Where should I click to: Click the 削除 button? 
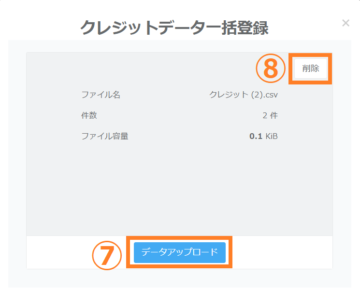[x=311, y=69]
